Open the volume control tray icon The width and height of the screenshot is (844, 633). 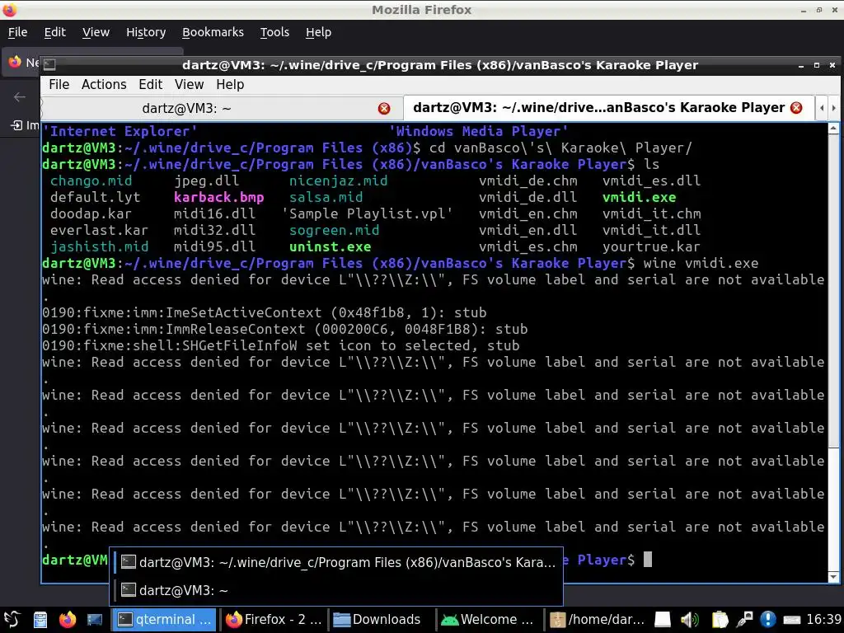pos(690,620)
